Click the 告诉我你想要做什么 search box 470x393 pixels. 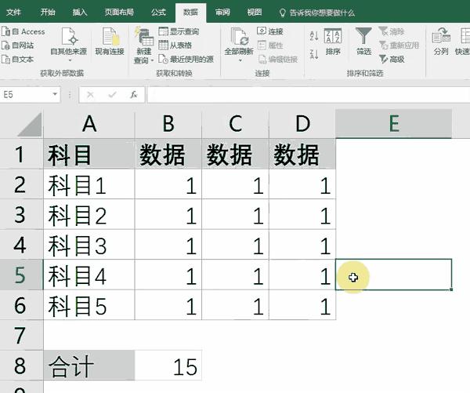click(317, 13)
